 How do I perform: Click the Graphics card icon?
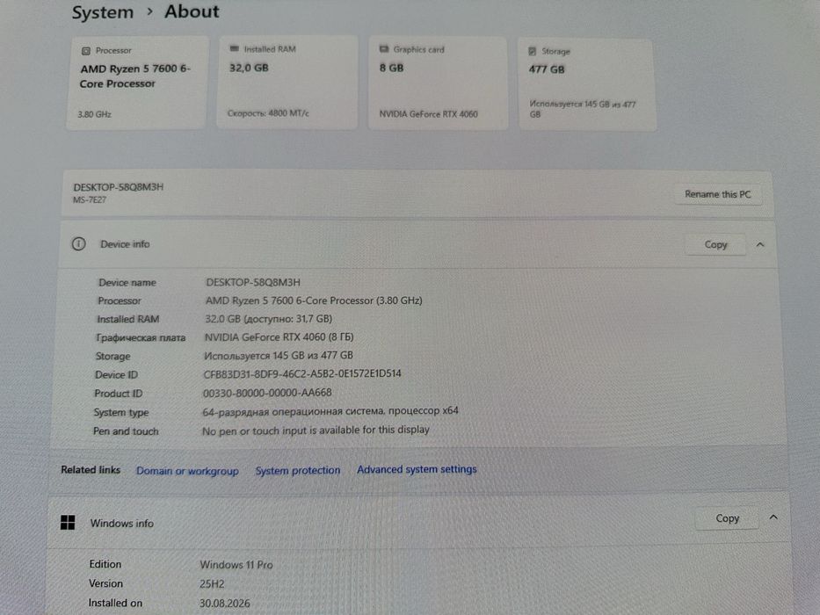click(x=384, y=48)
